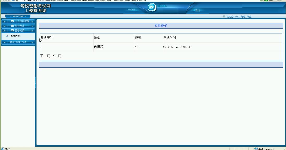Click the 本地 Intranet status text
The height and width of the screenshot is (150, 286).
point(266,149)
